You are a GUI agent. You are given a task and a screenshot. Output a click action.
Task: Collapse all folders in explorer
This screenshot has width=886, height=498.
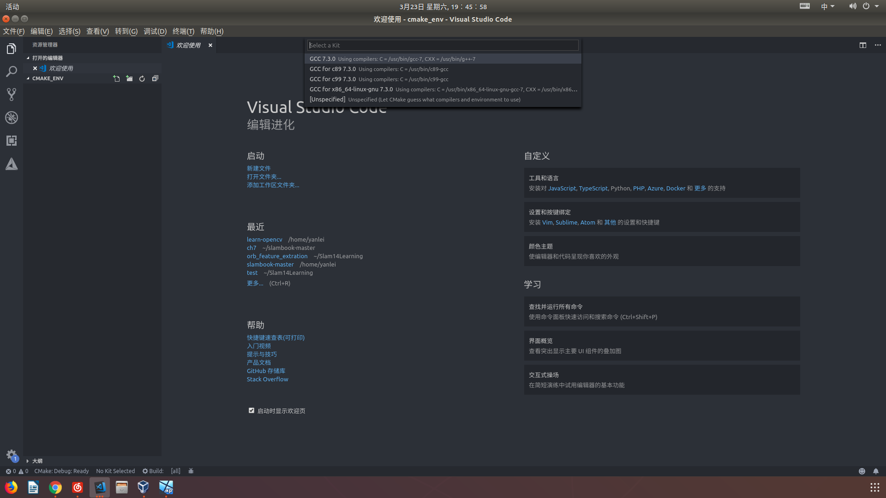pos(155,78)
